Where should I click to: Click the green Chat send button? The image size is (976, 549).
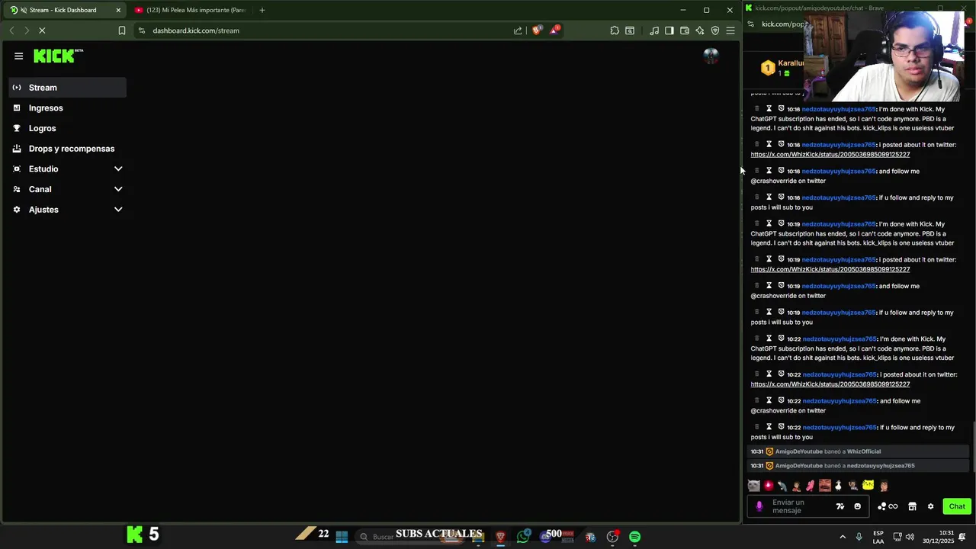[x=957, y=506]
